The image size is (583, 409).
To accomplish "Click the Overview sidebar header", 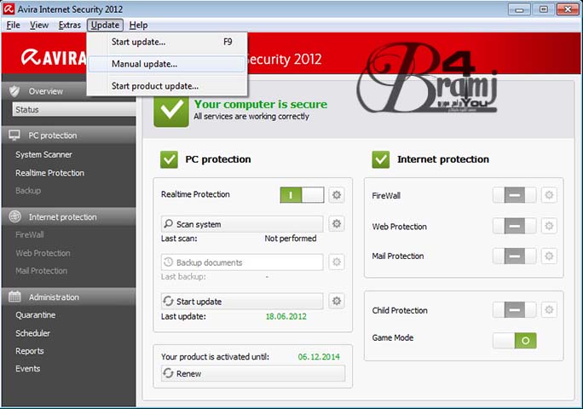I will coord(44,91).
